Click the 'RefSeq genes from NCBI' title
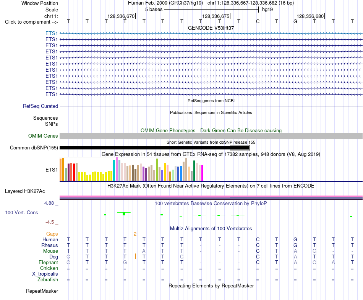 tap(211, 101)
